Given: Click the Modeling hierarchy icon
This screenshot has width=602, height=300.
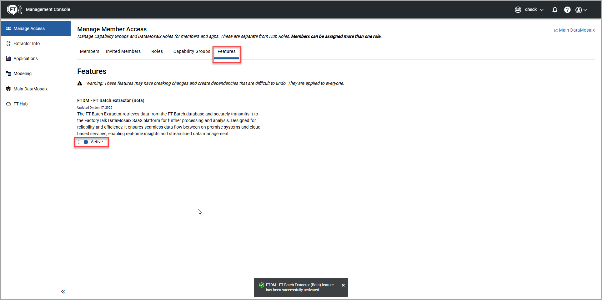Looking at the screenshot, I should (8, 74).
